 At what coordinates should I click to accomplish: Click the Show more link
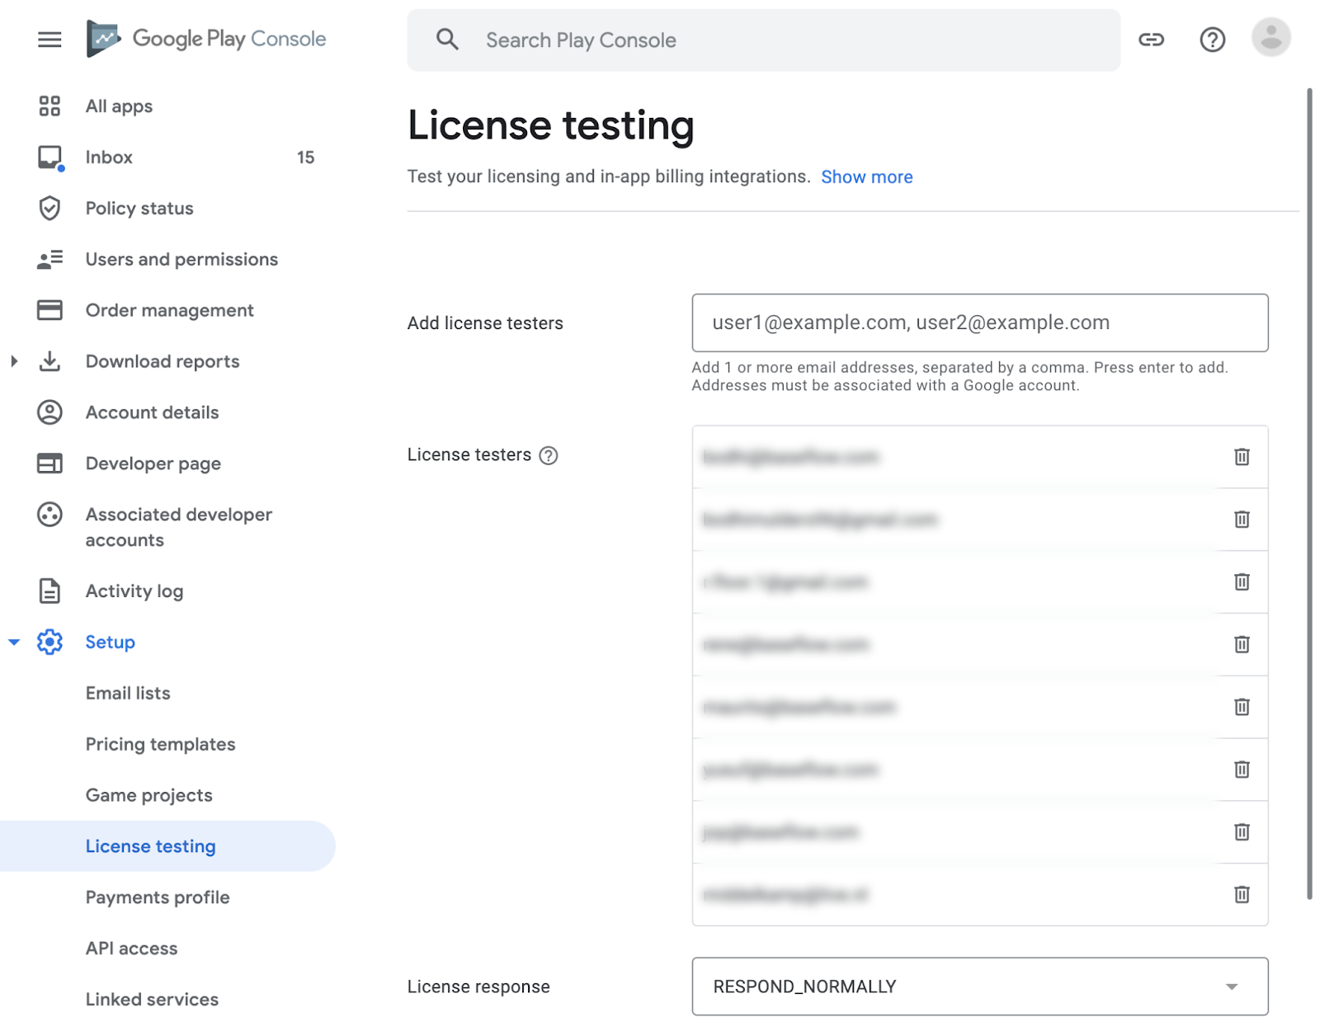tap(866, 177)
